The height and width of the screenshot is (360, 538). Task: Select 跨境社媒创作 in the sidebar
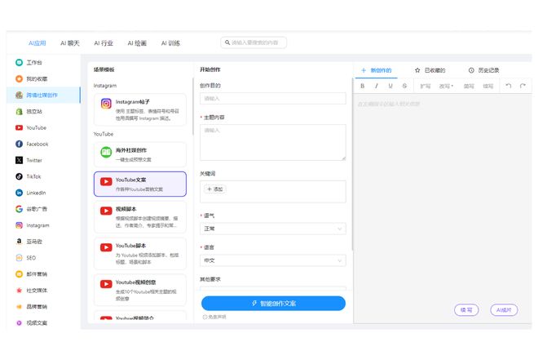click(x=43, y=96)
